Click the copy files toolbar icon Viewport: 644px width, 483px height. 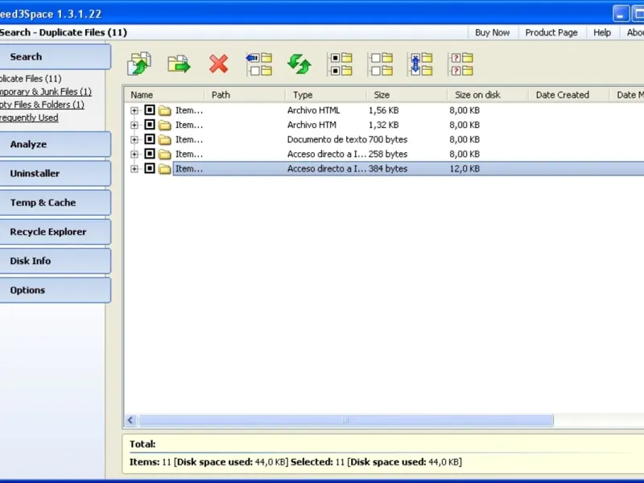pyautogui.click(x=139, y=64)
